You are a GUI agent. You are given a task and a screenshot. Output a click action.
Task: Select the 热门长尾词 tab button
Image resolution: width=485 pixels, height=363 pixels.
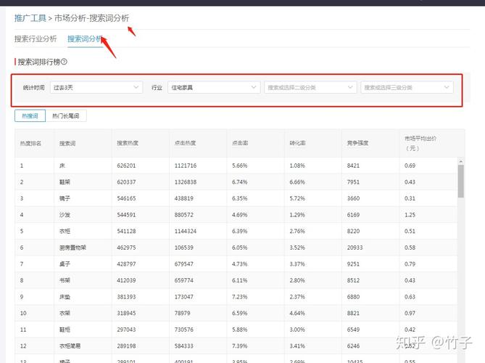click(65, 116)
